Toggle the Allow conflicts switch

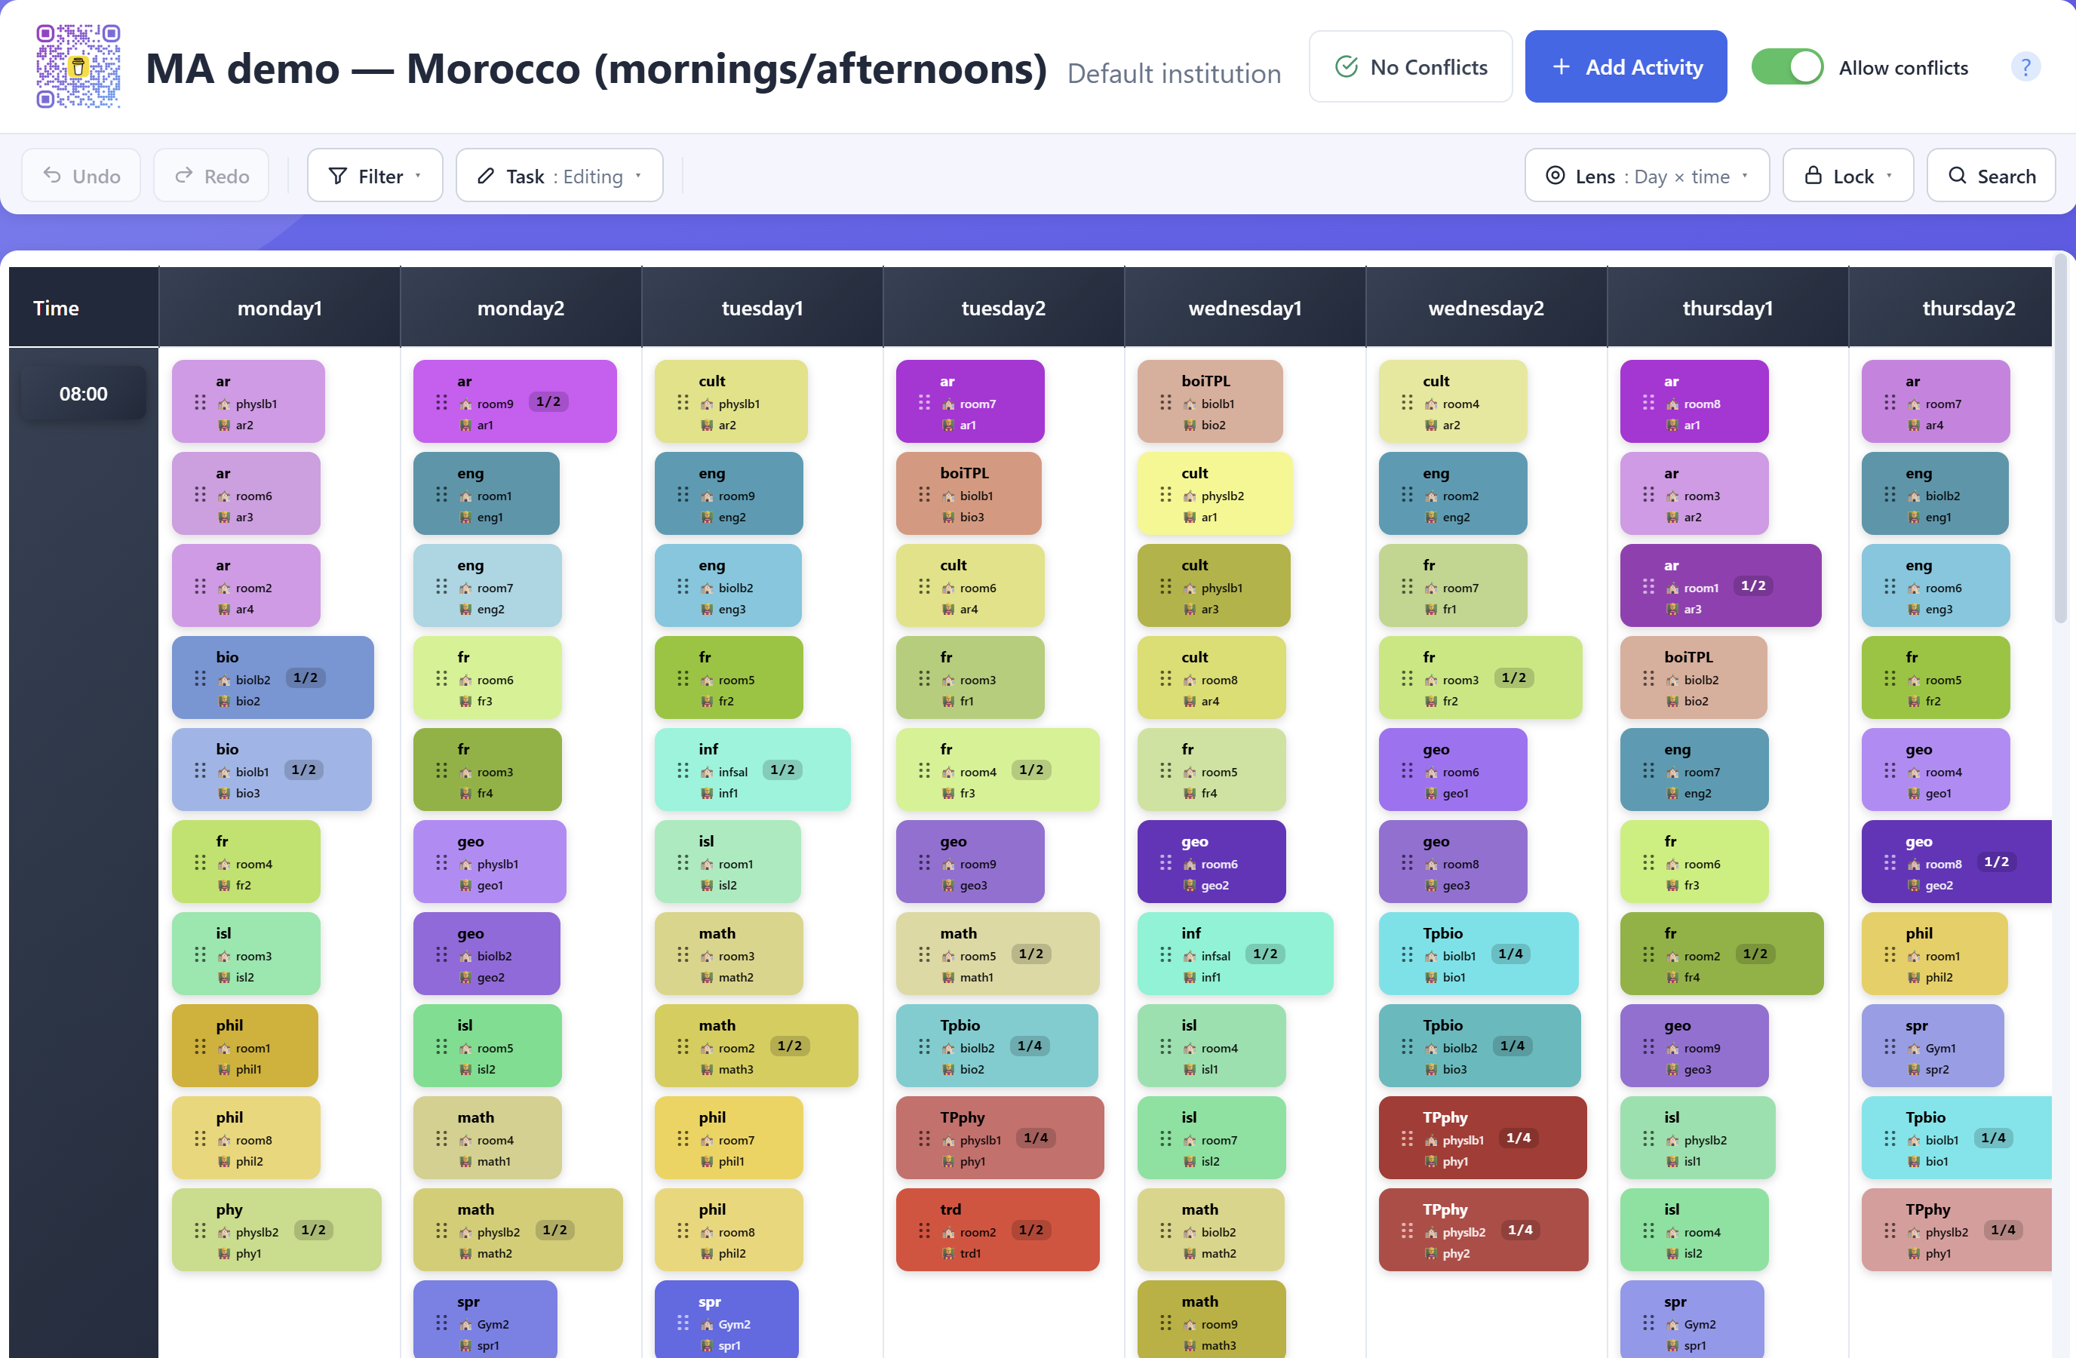(x=1787, y=67)
